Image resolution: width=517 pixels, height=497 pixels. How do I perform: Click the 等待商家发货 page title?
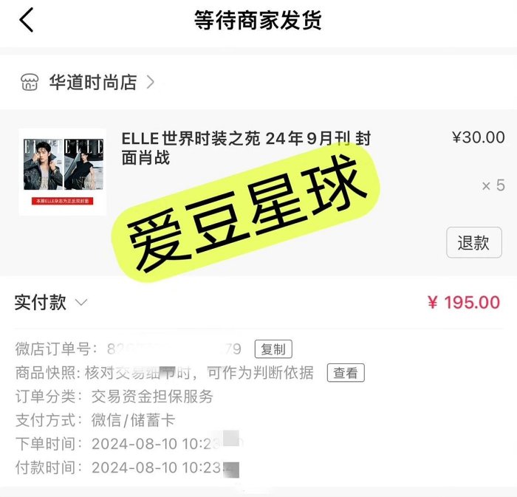click(258, 21)
